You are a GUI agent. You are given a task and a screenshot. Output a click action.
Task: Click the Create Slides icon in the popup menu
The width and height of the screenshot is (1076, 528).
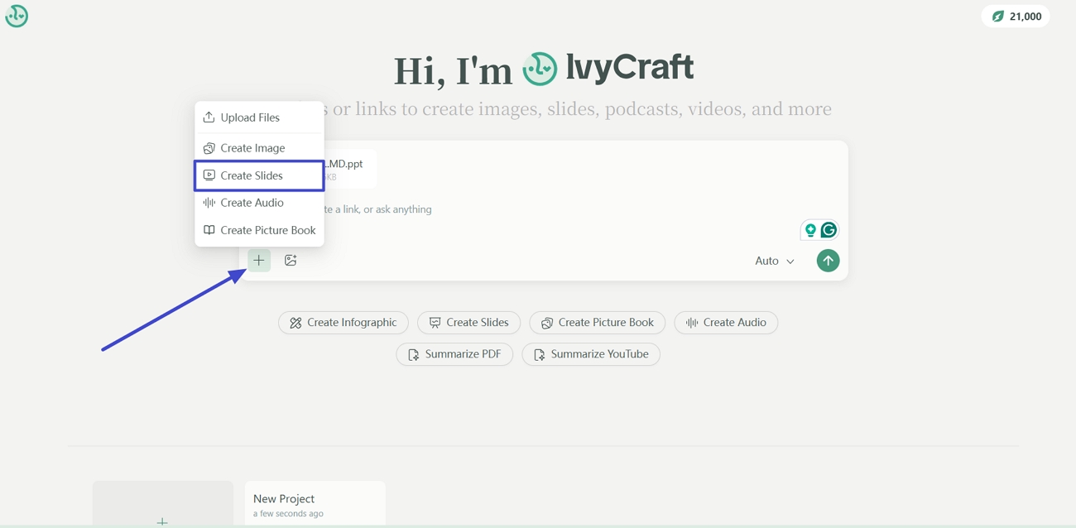click(209, 175)
